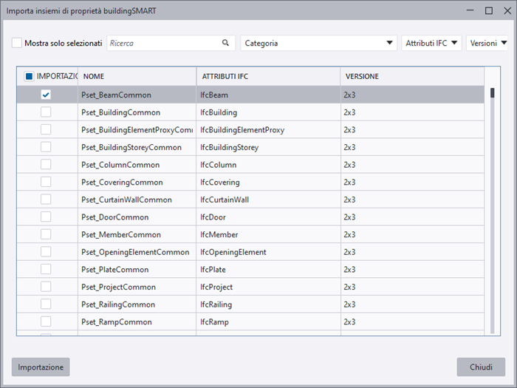Uncheck the Pset_BeamCommon import checkbox

point(46,95)
